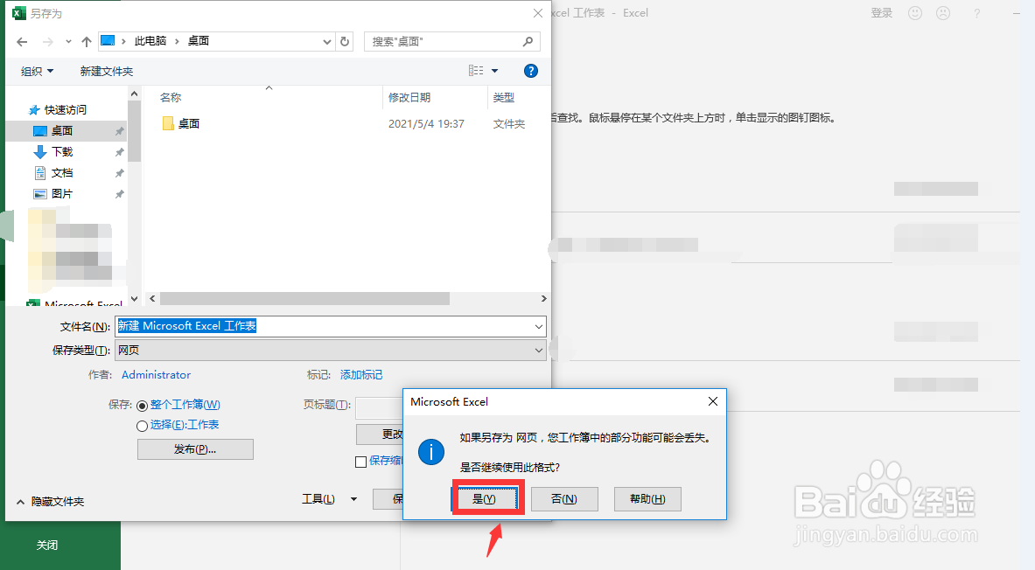1035x570 pixels.
Task: Click the search magnifier icon
Action: [x=528, y=42]
